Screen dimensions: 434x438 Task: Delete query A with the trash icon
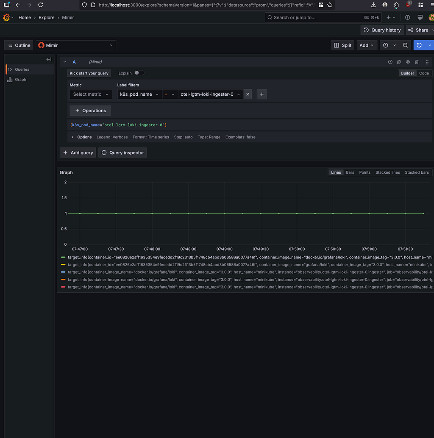point(417,62)
